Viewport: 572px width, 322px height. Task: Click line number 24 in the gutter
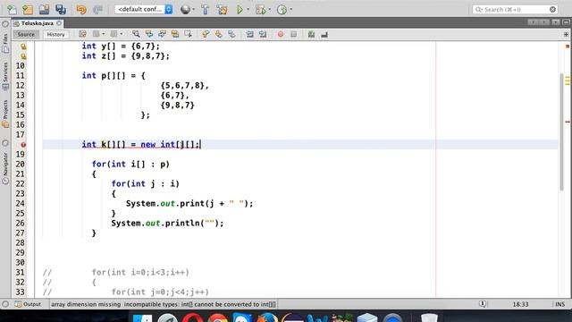[20, 203]
